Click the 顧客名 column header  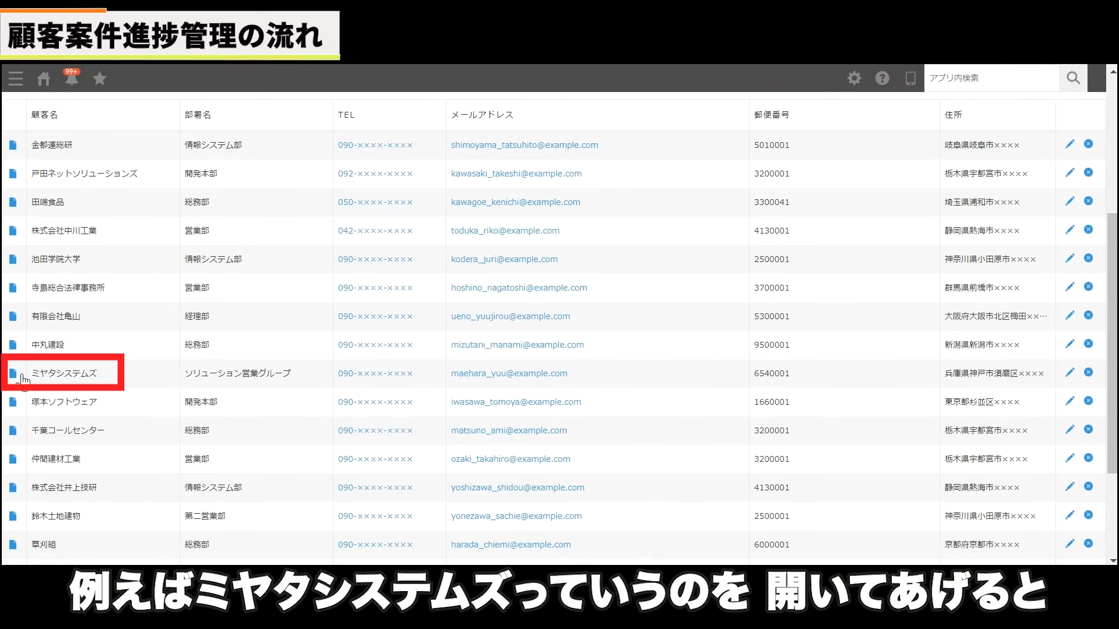(x=45, y=115)
